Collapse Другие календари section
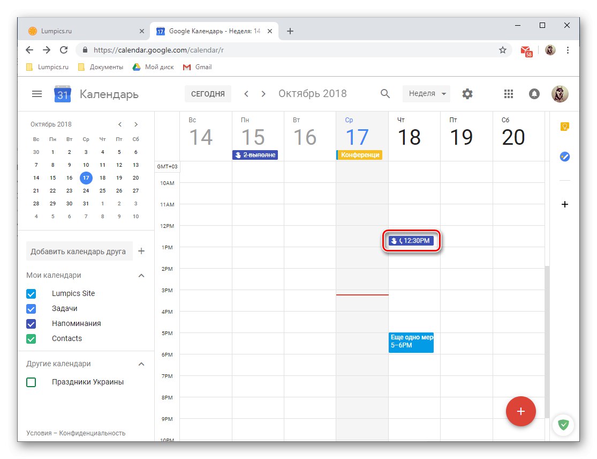This screenshot has height=459, width=597. [x=141, y=364]
